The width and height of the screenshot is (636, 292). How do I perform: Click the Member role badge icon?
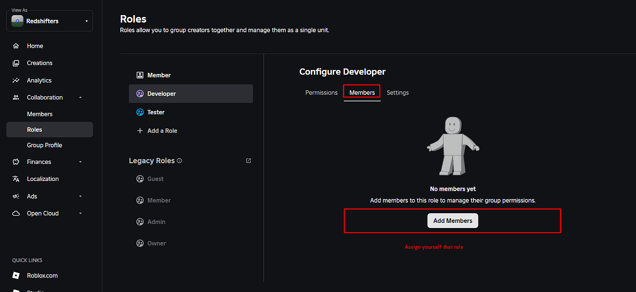pos(140,75)
